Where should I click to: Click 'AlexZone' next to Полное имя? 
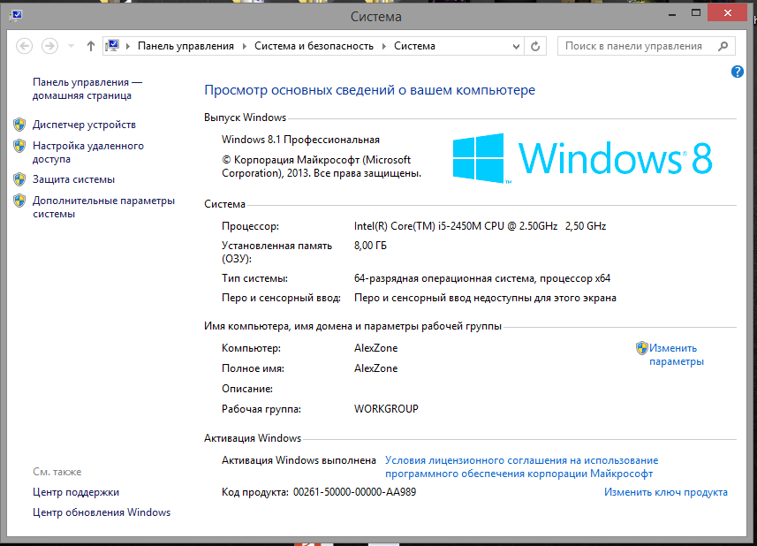click(375, 368)
